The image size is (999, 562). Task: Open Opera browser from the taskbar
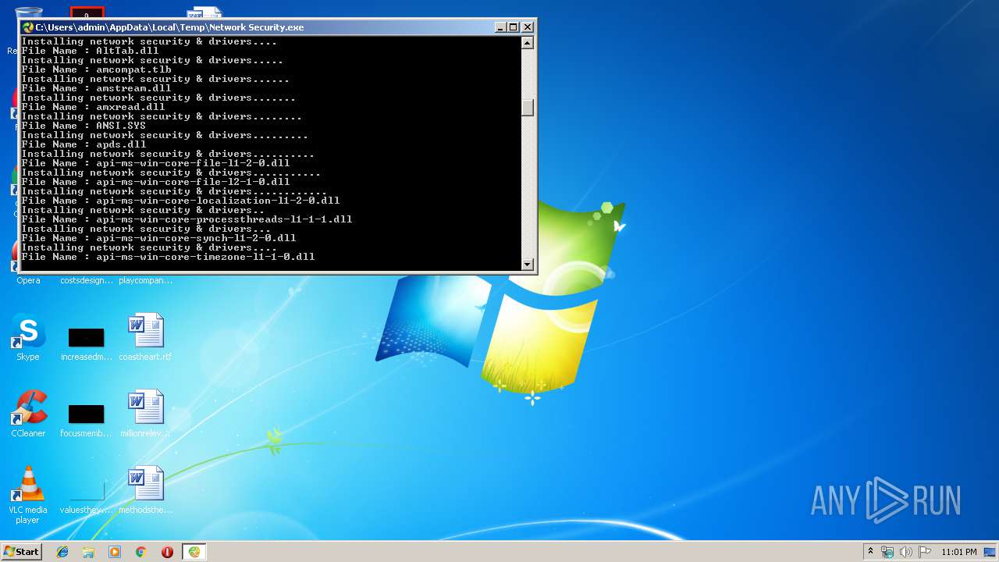167,552
